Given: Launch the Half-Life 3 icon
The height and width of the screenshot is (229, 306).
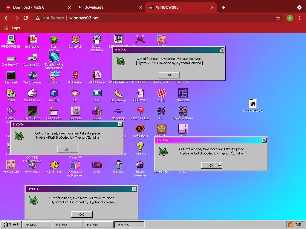Looking at the screenshot, I should 140,131.
